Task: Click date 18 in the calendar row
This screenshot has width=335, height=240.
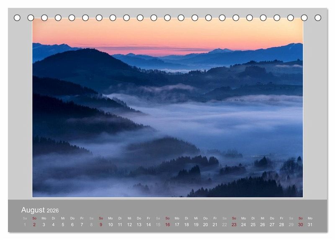Action: coord(186,225)
